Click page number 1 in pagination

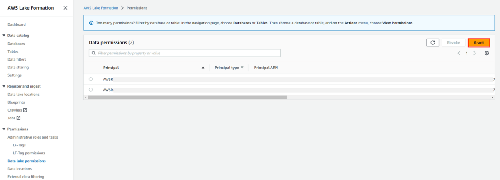coord(467,53)
